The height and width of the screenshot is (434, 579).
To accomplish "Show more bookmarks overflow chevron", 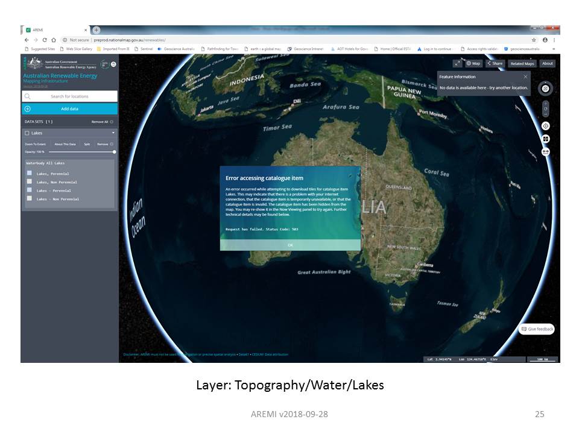I will (554, 49).
